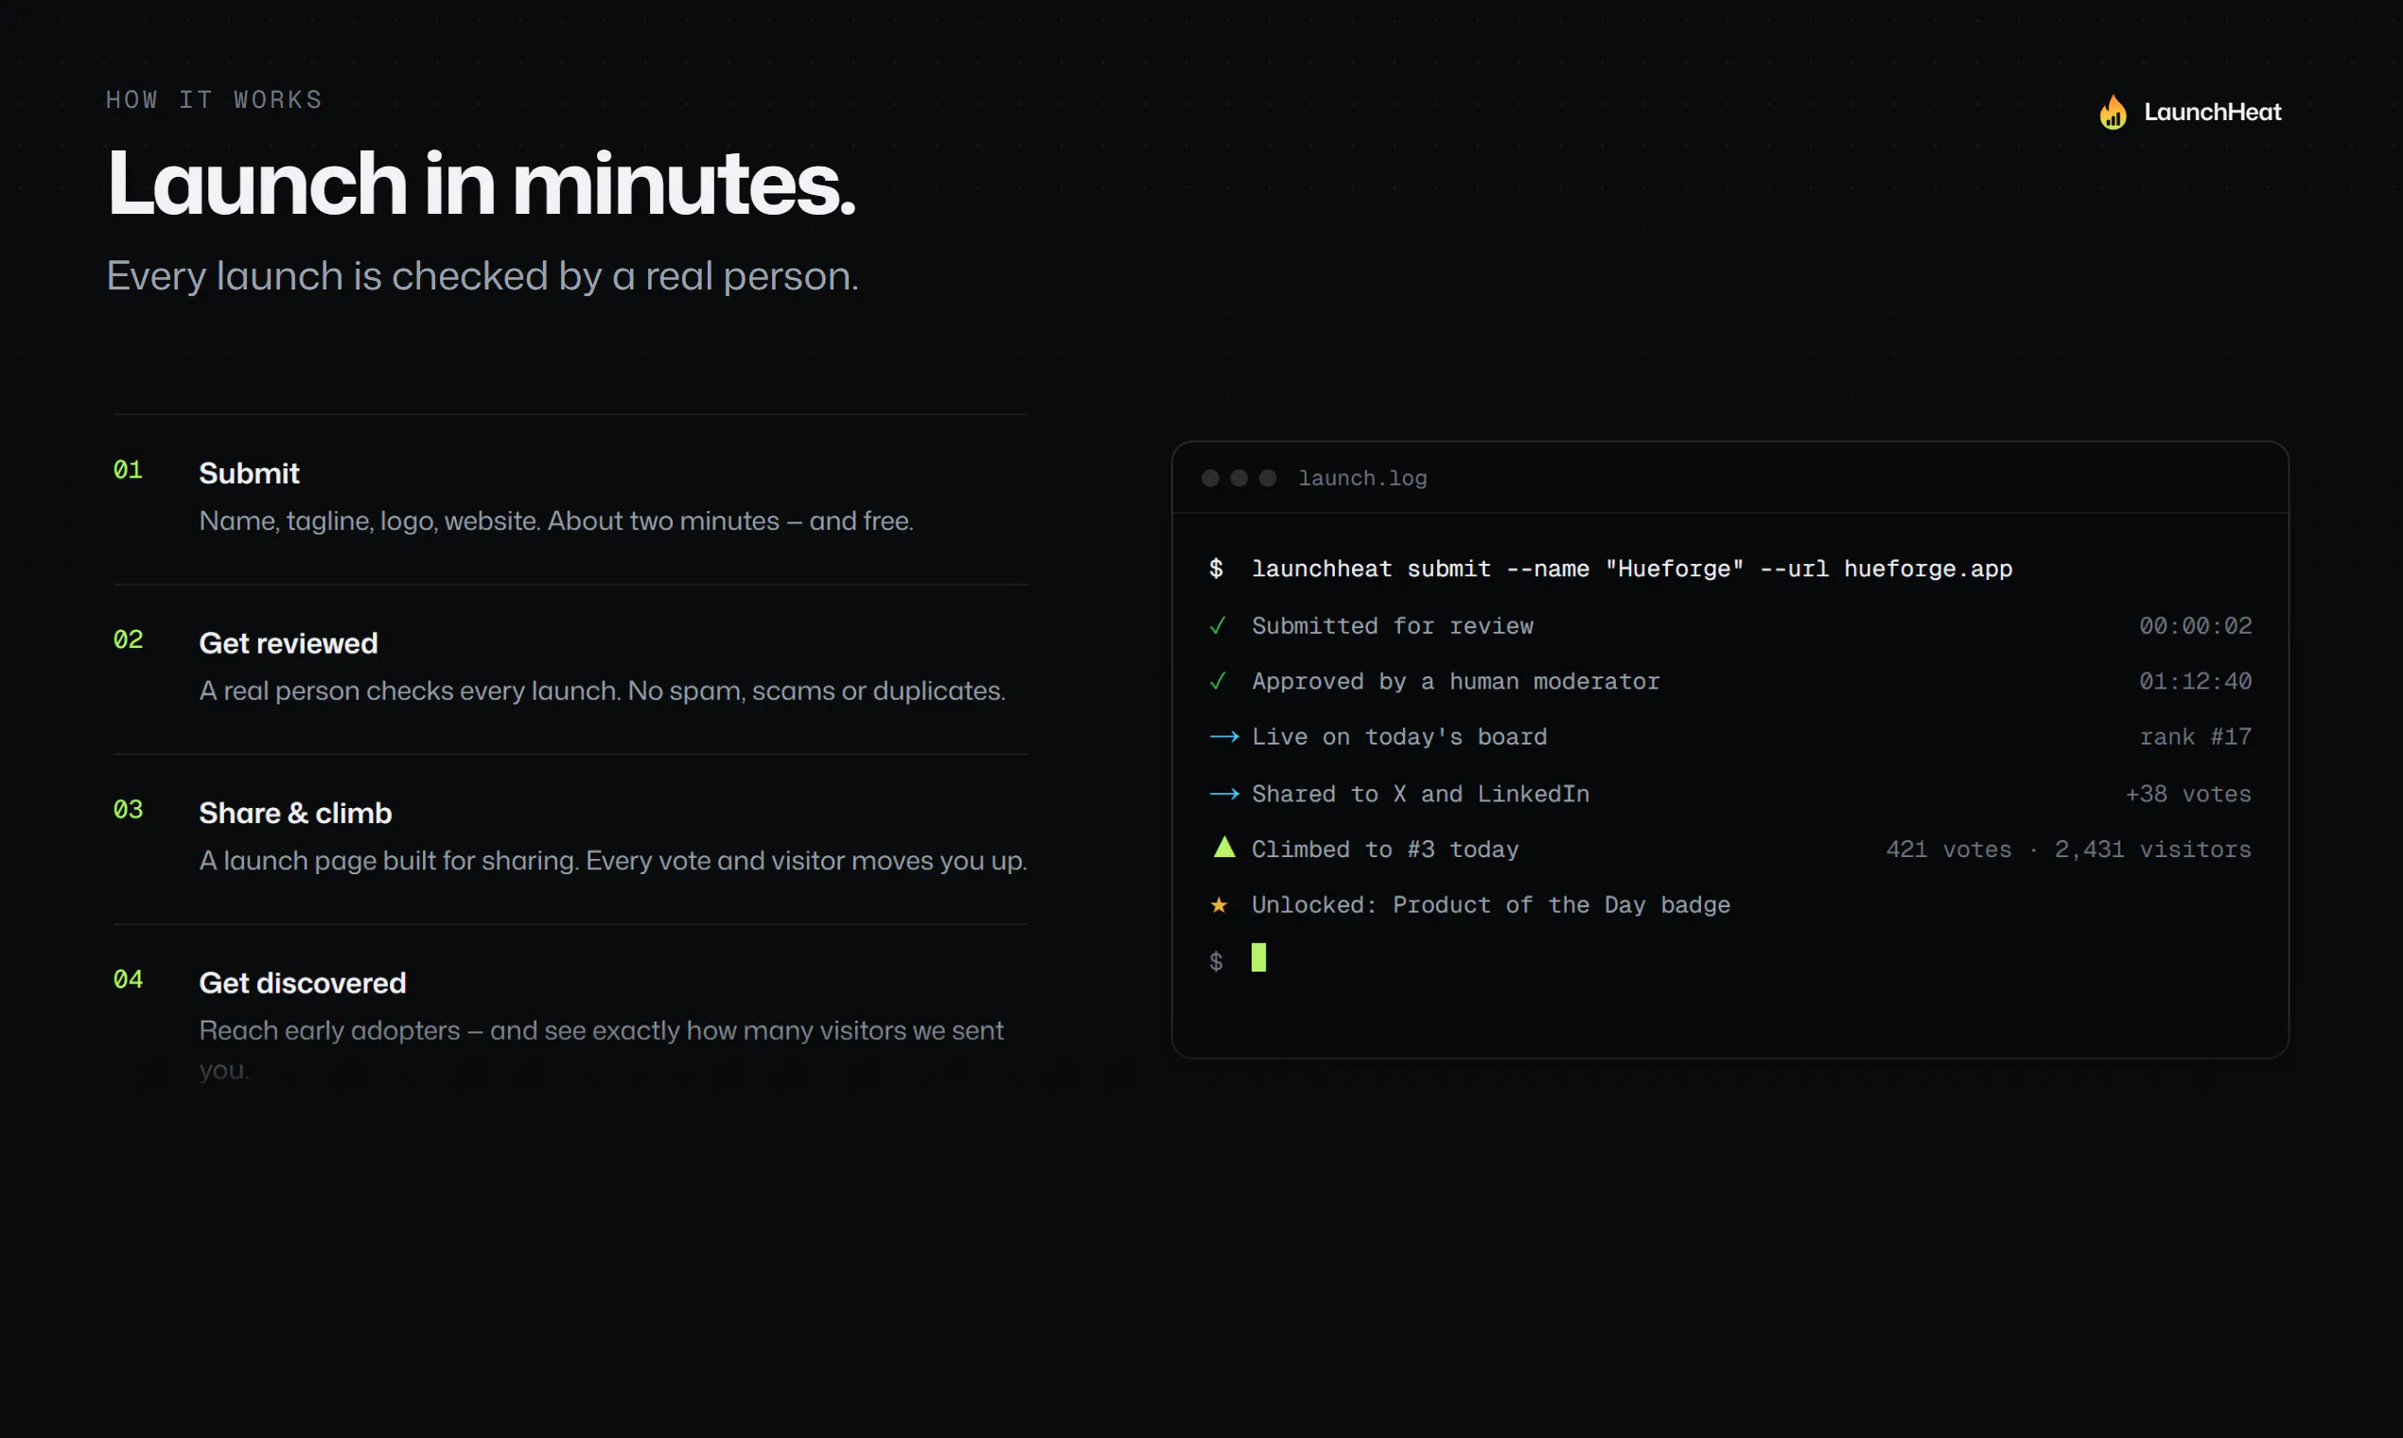Click the Launch in minutes headline
This screenshot has height=1438, width=2403.
pyautogui.click(x=482, y=184)
